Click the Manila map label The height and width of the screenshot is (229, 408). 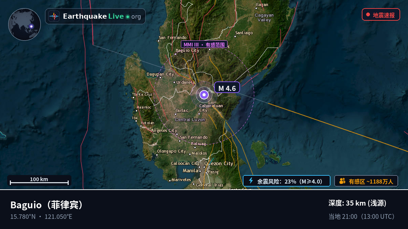(190, 171)
